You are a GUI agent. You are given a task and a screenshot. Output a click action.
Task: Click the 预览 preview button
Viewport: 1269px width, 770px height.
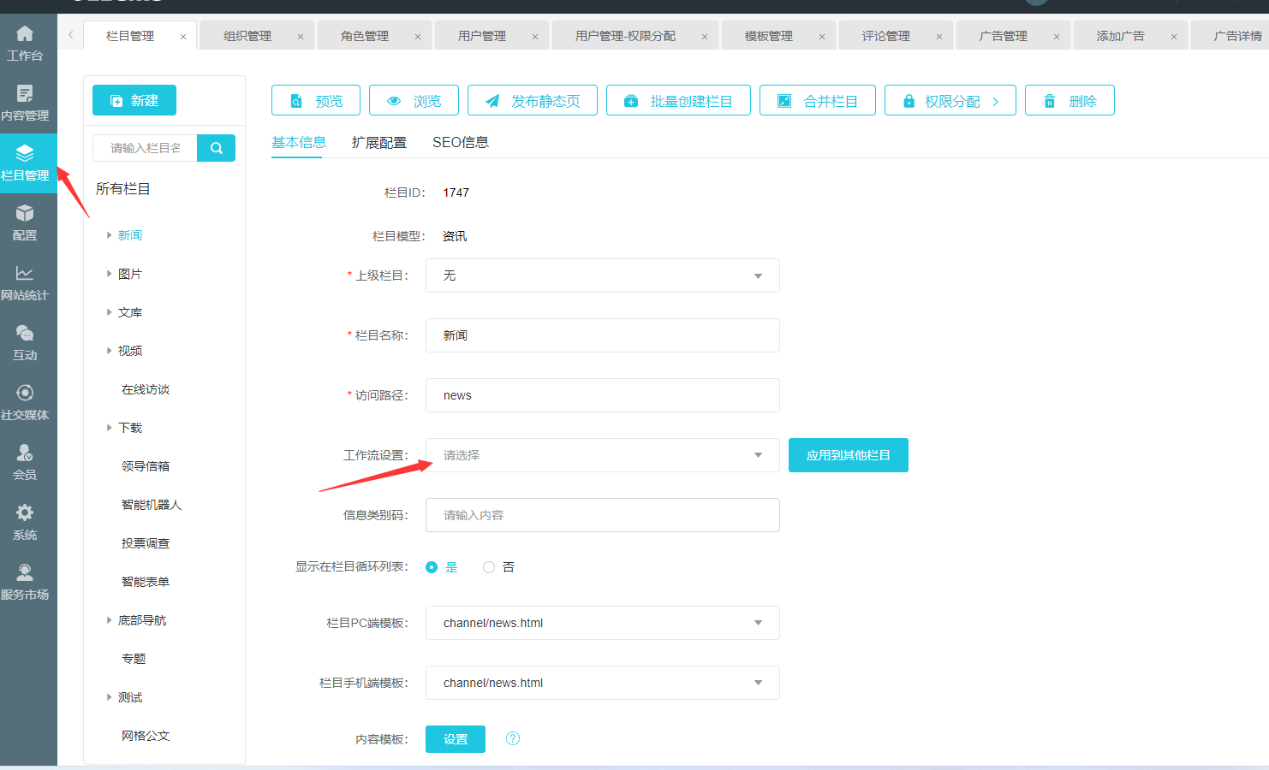(316, 100)
